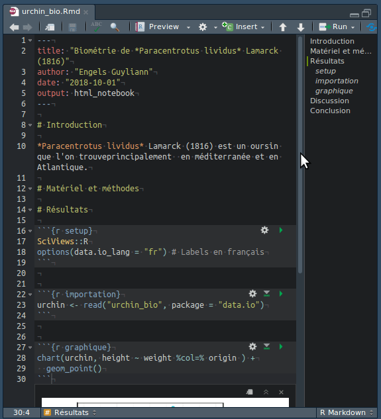Image resolution: width=381 pixels, height=419 pixels.
Task: Open importation chunk options gear
Action: (252, 294)
